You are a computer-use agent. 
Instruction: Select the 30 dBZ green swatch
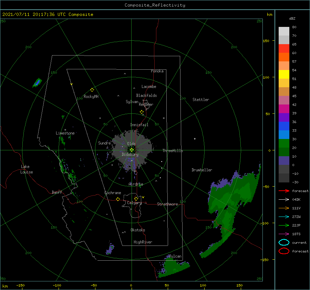(284, 143)
